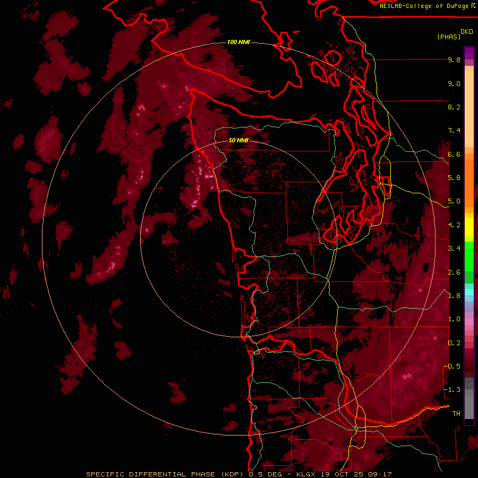Click the DKD label above the color scale

[467, 32]
